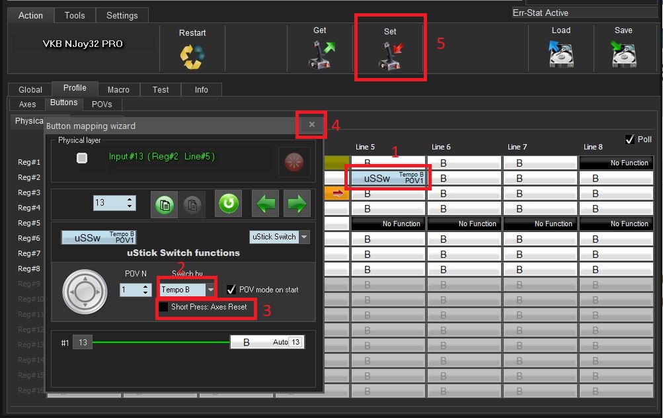Click the Get from device joystick icon

321,55
